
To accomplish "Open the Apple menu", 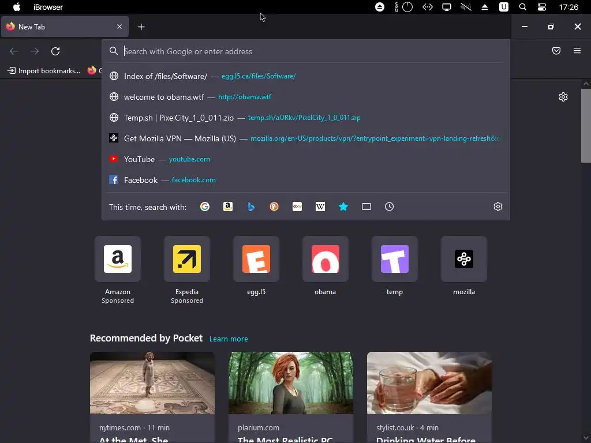I will click(17, 7).
